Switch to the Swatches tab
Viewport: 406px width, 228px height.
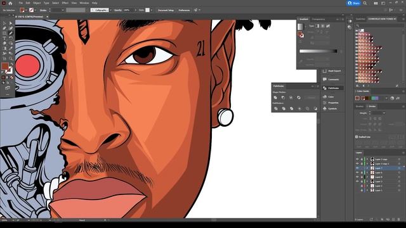pyautogui.click(x=360, y=19)
